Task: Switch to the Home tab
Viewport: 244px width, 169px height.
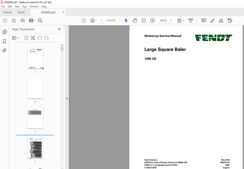Action: coord(7,12)
